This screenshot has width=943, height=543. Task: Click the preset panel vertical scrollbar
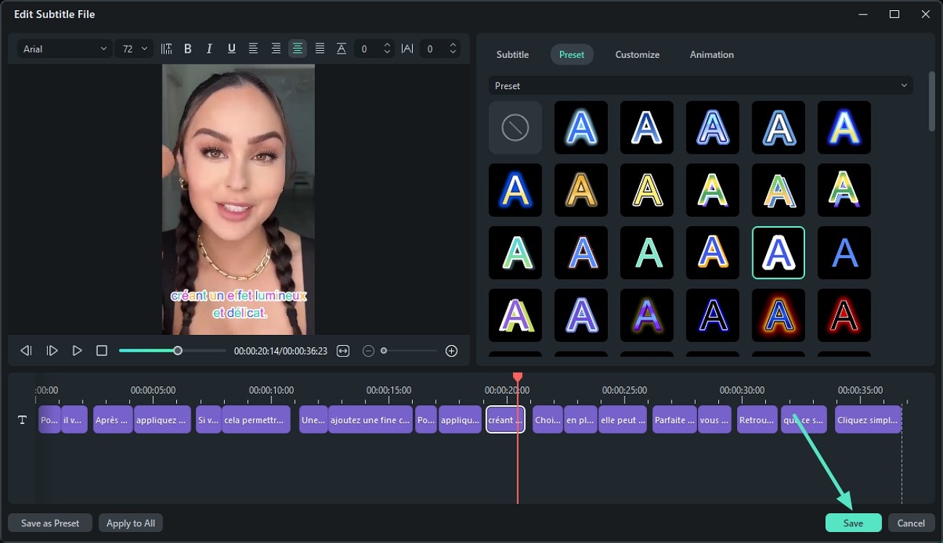932,101
